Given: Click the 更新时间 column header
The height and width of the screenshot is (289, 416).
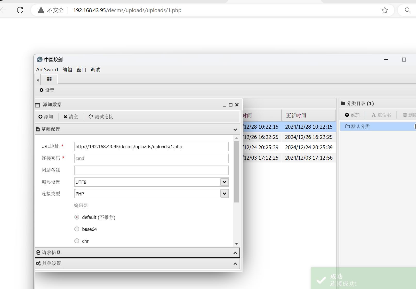Looking at the screenshot, I should [x=308, y=115].
